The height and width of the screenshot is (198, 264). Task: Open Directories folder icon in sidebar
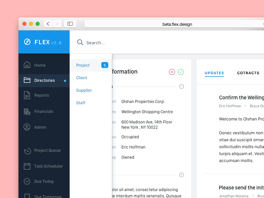(27, 80)
